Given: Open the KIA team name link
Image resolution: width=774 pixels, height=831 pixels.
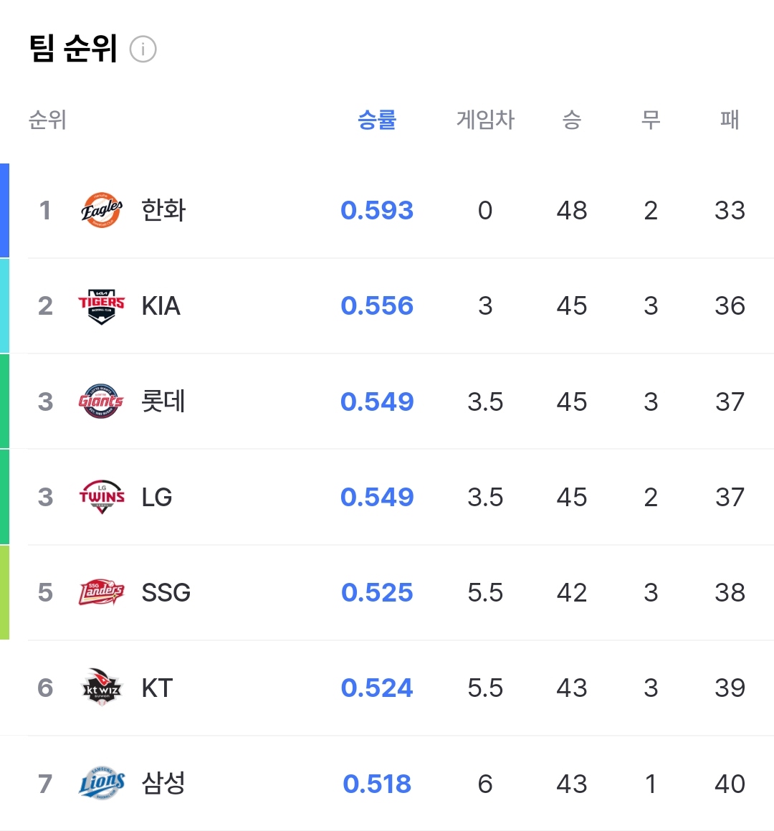Looking at the screenshot, I should click(161, 306).
